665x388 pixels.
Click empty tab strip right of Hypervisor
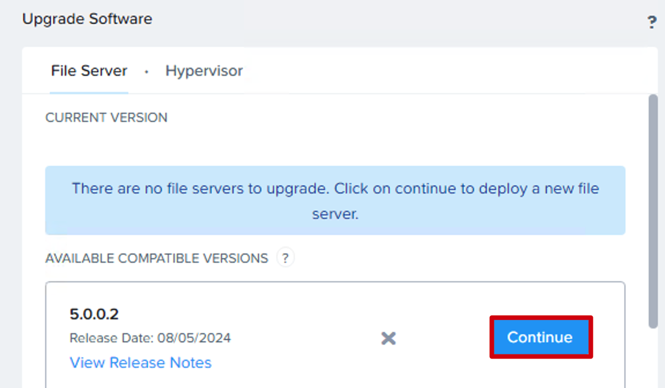coord(445,71)
